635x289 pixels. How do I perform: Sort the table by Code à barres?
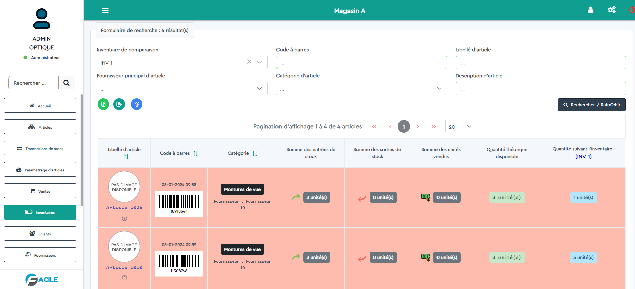click(x=196, y=153)
